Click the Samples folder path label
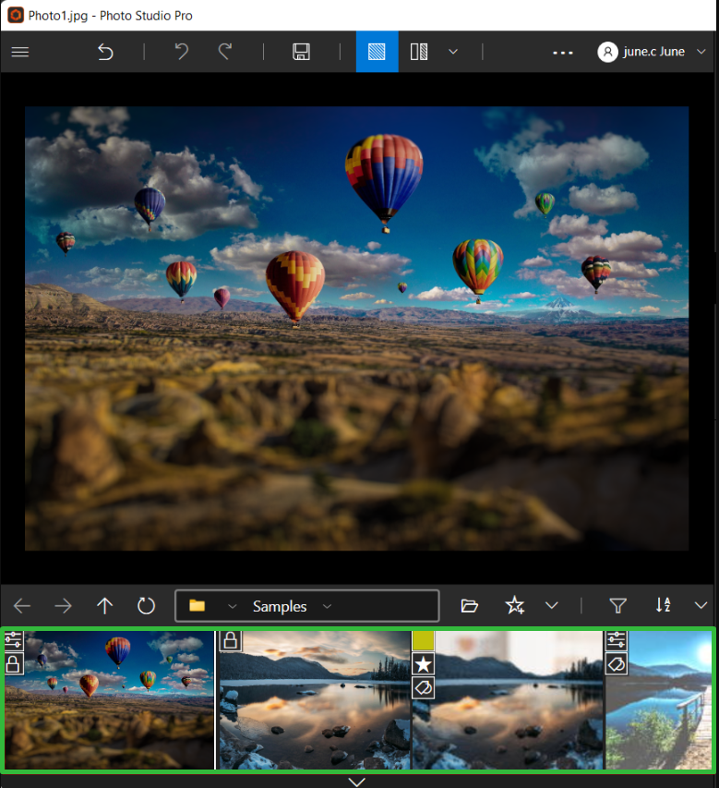 coord(280,607)
